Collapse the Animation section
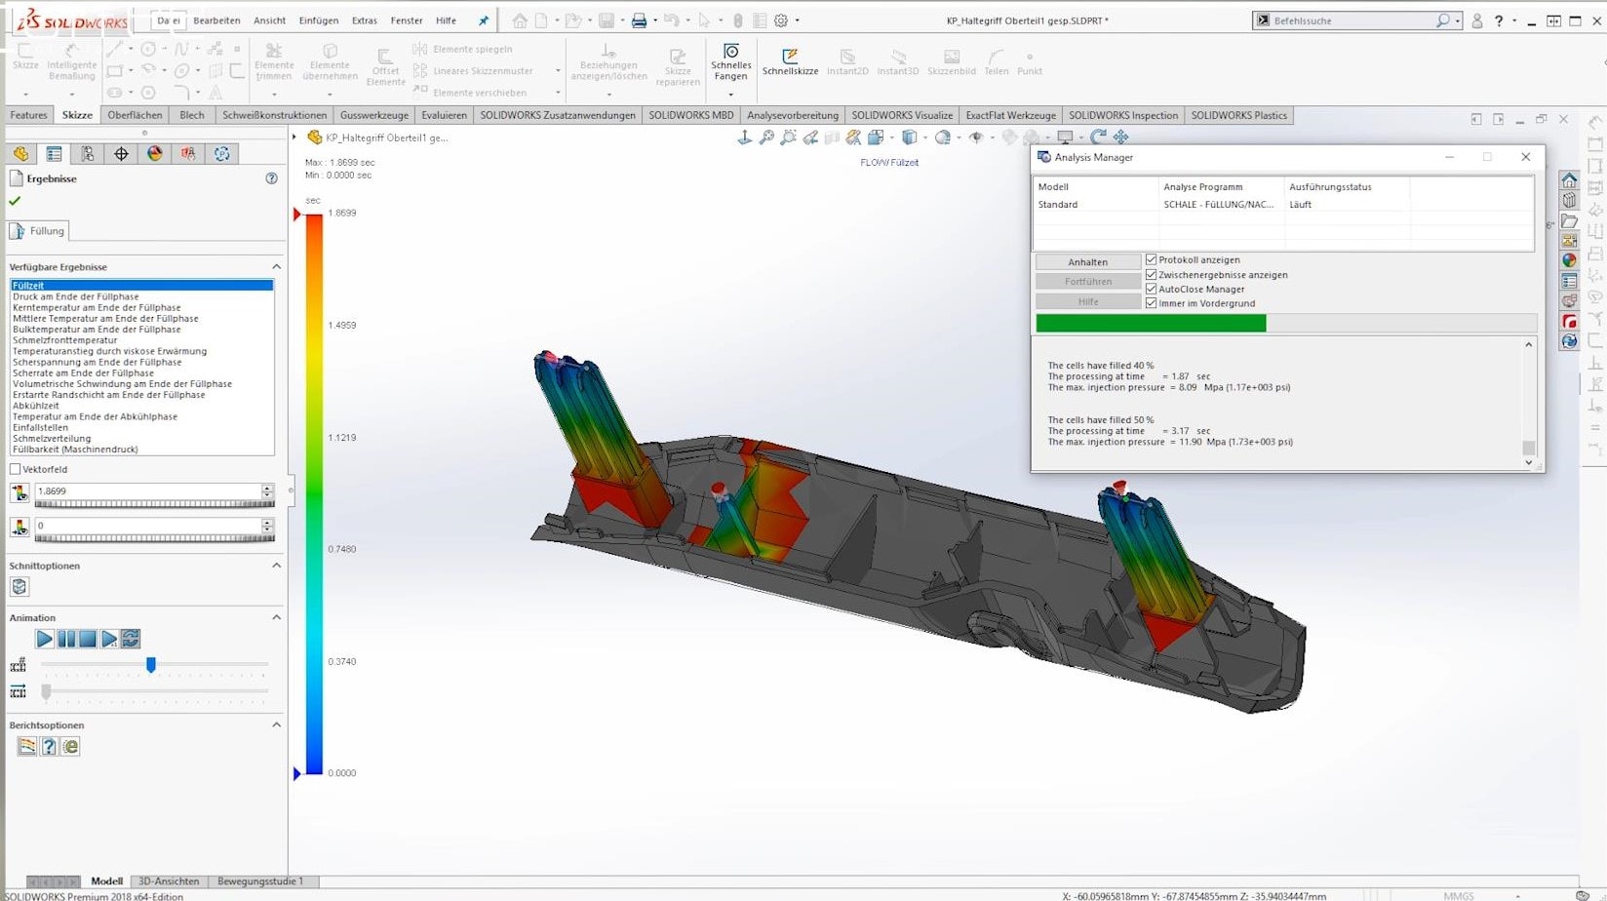 click(x=276, y=617)
